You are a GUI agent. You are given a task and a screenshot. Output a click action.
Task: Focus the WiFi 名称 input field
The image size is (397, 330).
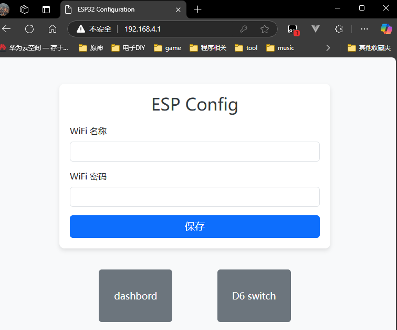(x=195, y=152)
